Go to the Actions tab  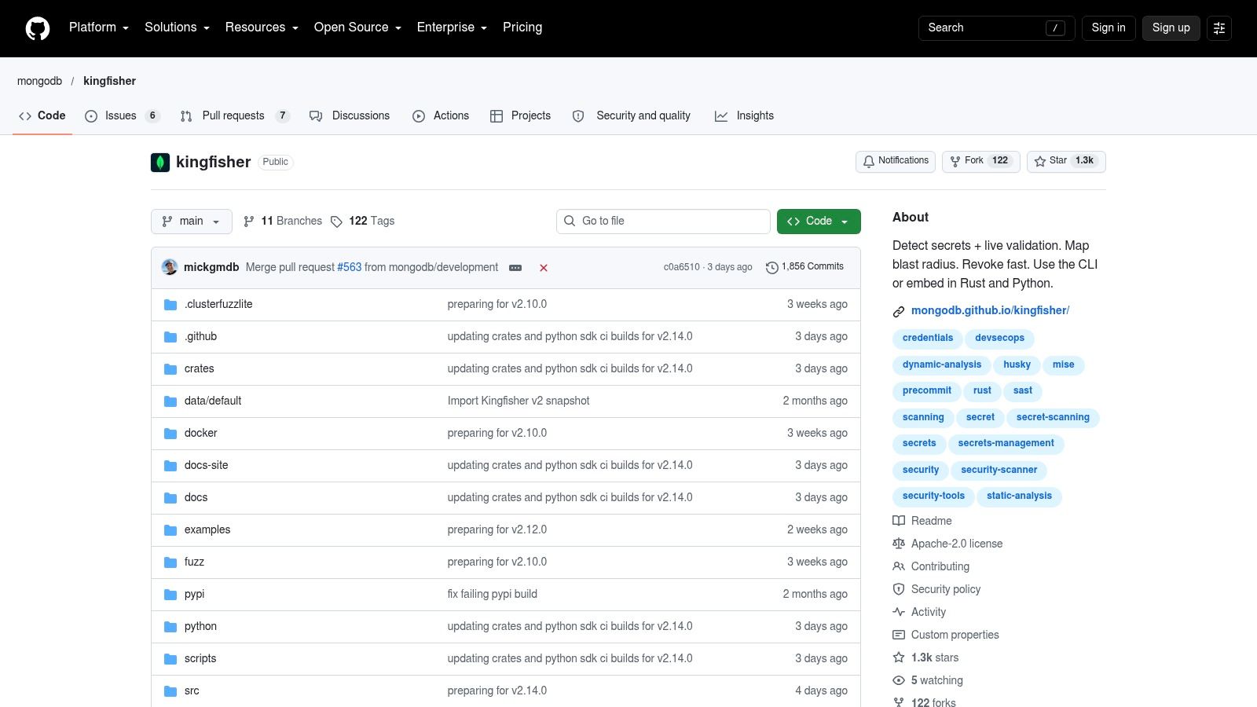point(441,115)
